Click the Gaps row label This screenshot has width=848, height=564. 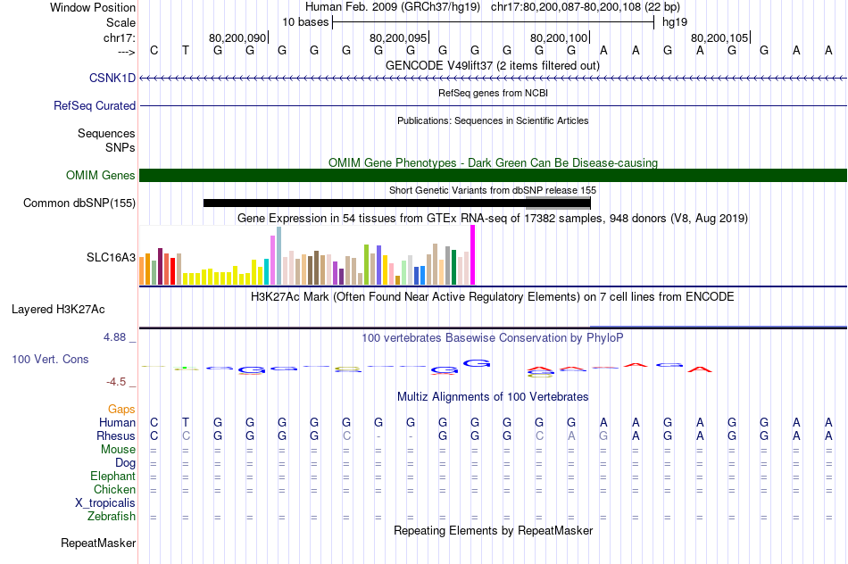[121, 410]
